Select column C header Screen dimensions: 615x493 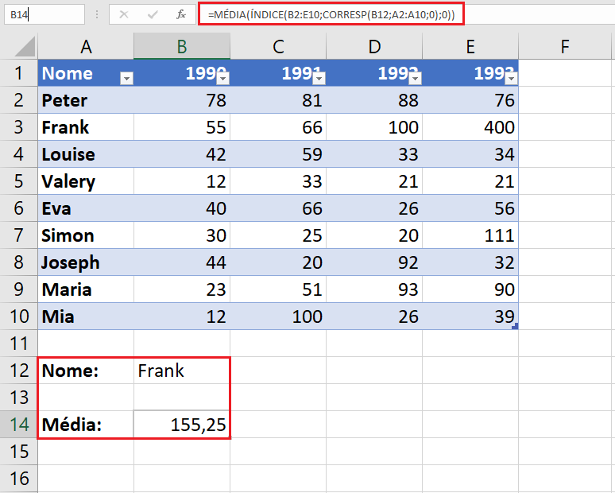click(278, 46)
